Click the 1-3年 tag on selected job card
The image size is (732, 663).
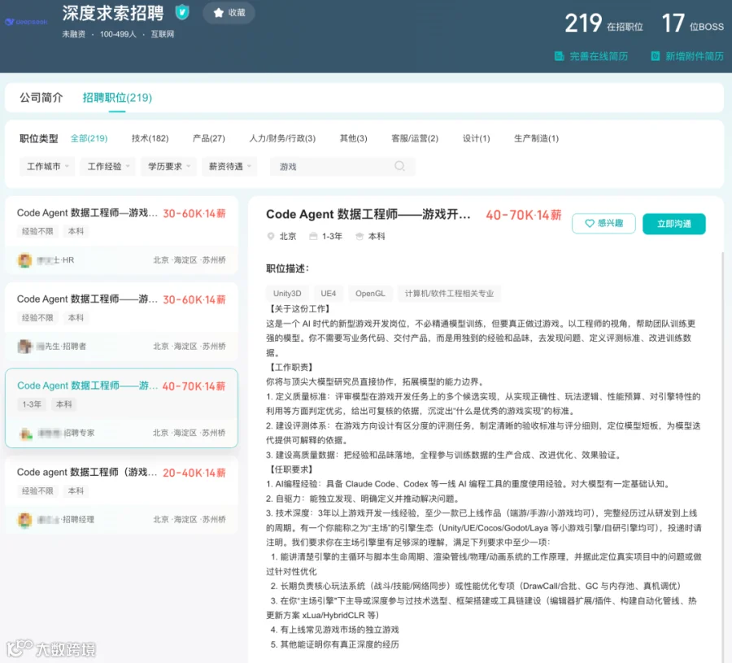[x=32, y=404]
